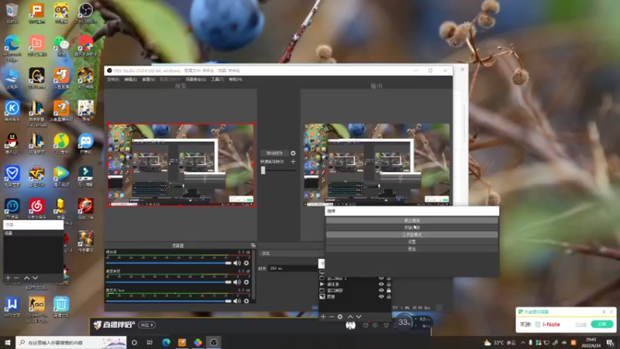The image size is (620, 349).
Task: Pop out the audio mixer dock icon
Action: tap(253, 246)
